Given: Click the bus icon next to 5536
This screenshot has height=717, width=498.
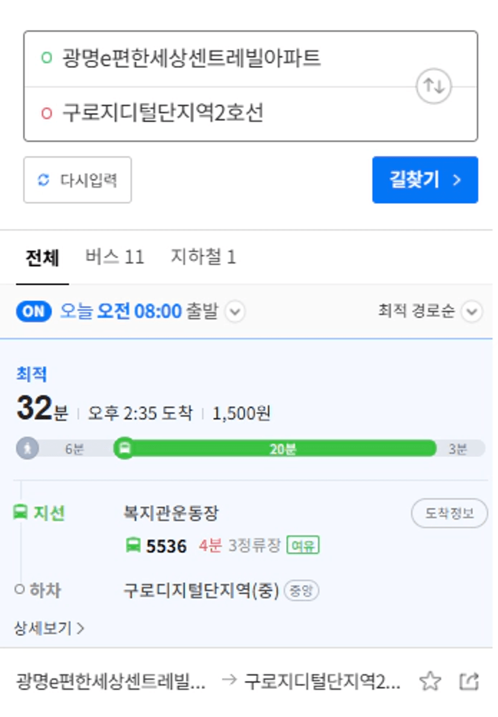Looking at the screenshot, I should click(x=133, y=545).
